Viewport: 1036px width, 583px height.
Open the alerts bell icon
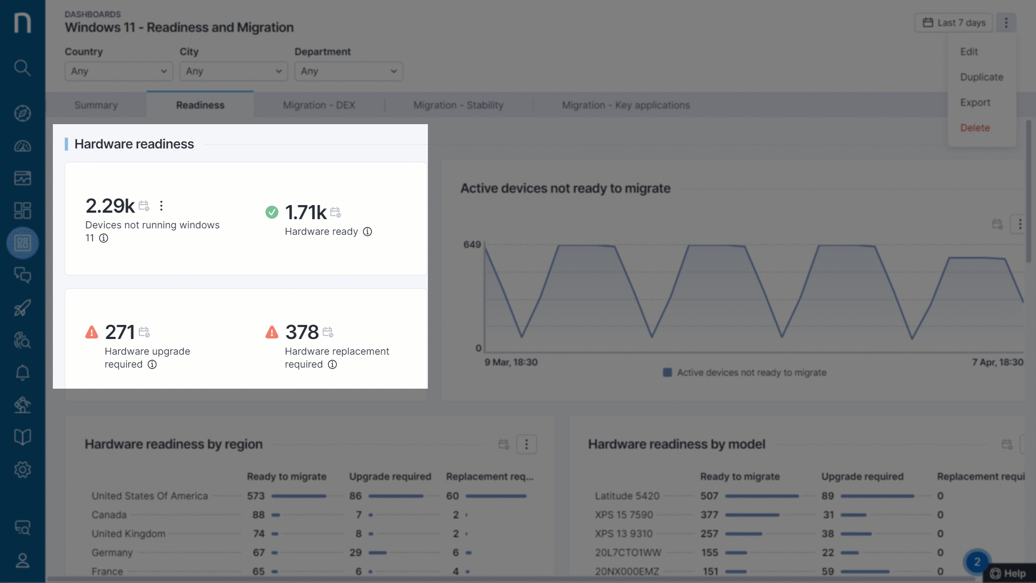[22, 372]
